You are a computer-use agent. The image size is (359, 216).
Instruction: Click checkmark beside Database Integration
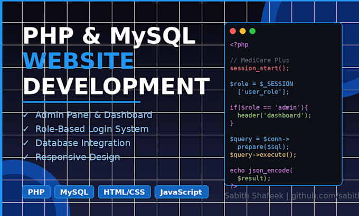click(26, 143)
